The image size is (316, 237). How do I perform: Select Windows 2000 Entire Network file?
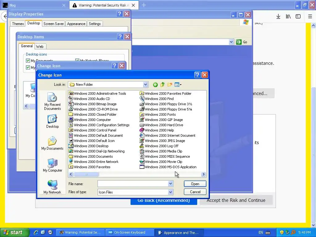coord(94,161)
